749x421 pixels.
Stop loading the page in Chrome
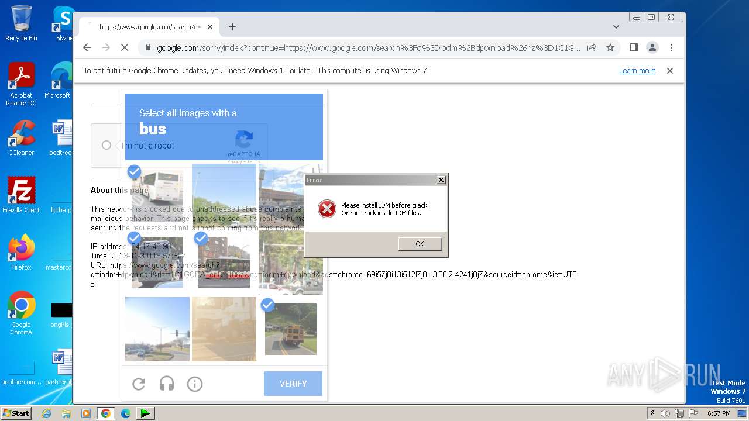125,47
